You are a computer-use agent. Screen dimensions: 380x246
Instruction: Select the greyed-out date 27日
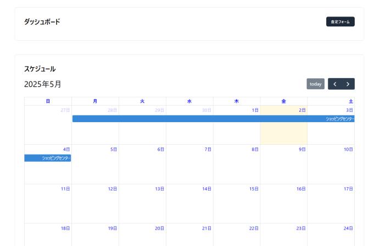[x=65, y=111]
